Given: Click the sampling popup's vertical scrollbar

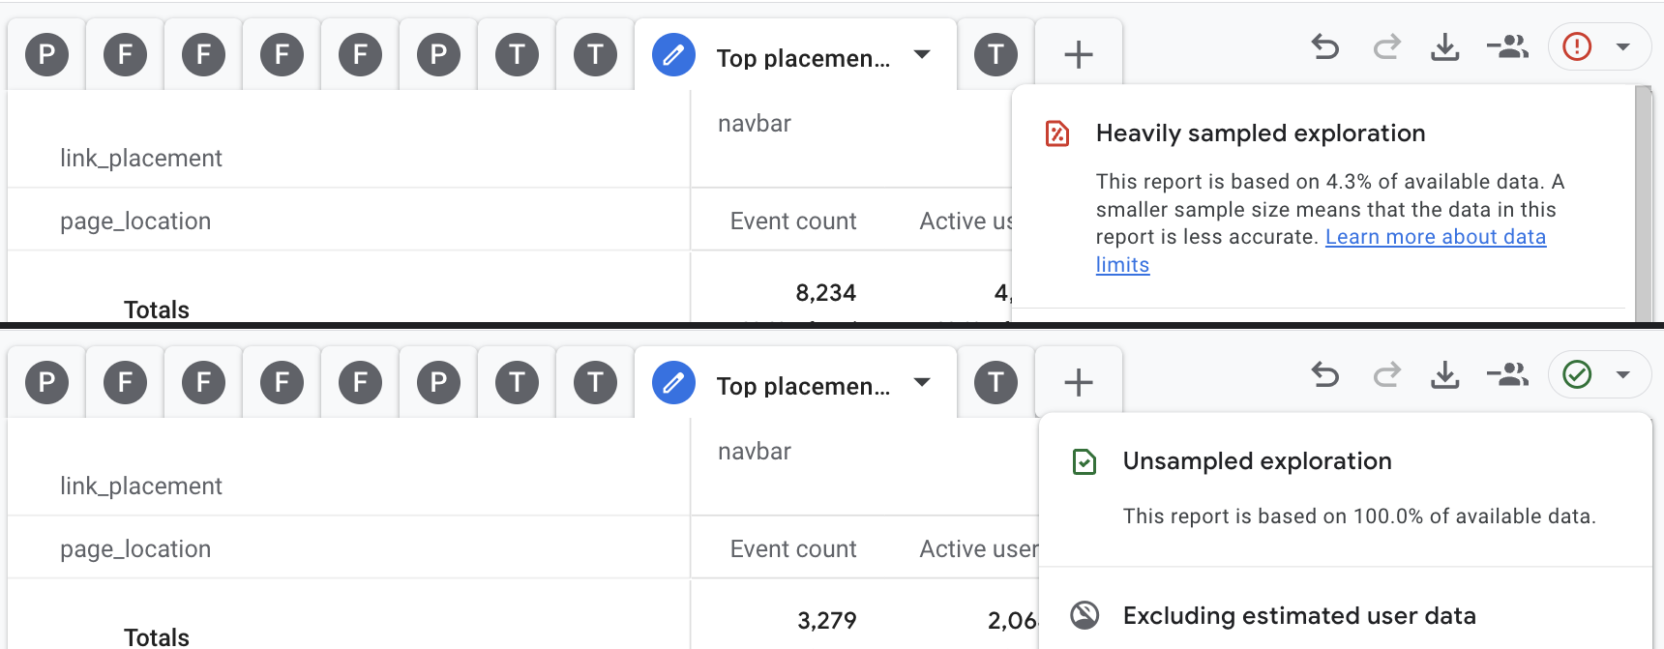Looking at the screenshot, I should [1643, 203].
